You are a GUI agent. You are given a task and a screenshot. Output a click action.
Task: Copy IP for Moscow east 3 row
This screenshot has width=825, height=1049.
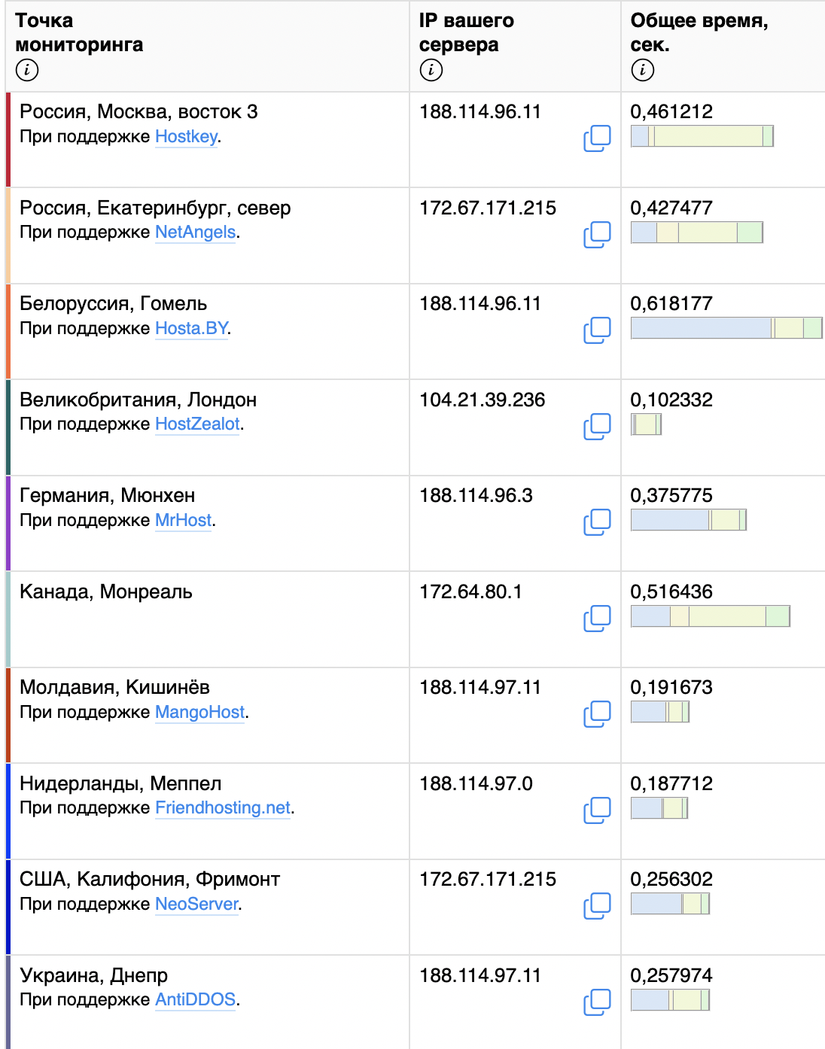[597, 138]
